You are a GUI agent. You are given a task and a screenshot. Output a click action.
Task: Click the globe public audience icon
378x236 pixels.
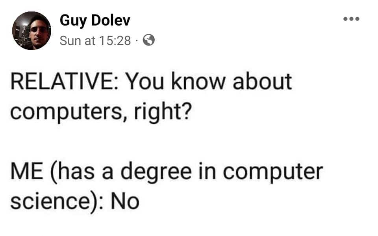click(148, 40)
